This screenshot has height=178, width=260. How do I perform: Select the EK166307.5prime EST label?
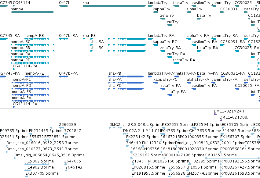click(237, 137)
